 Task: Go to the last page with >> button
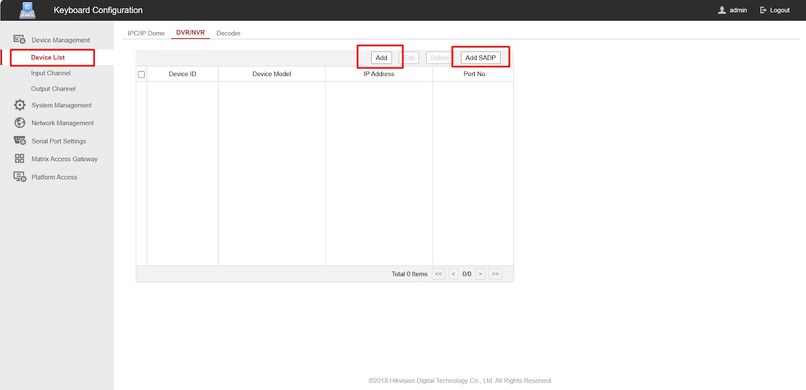click(x=495, y=274)
